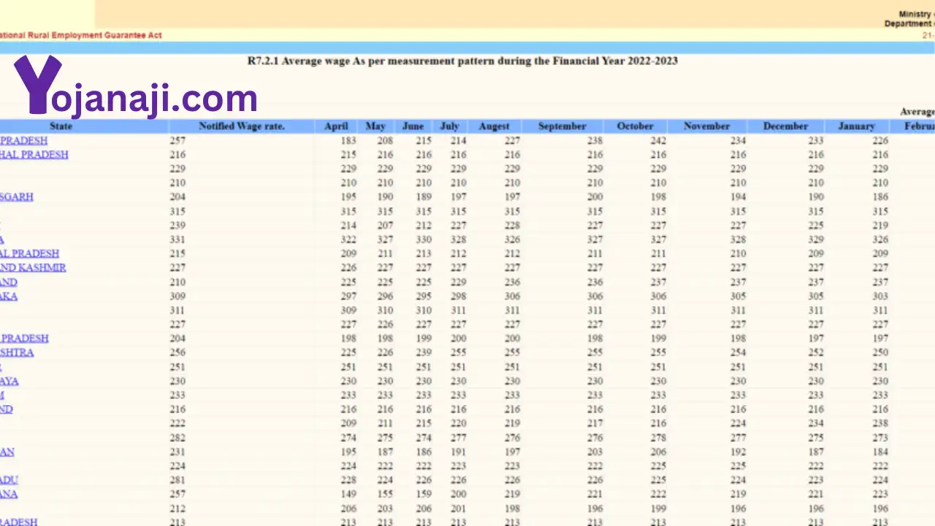
Task: Click June value 159 in the ANA row
Action: point(424,495)
